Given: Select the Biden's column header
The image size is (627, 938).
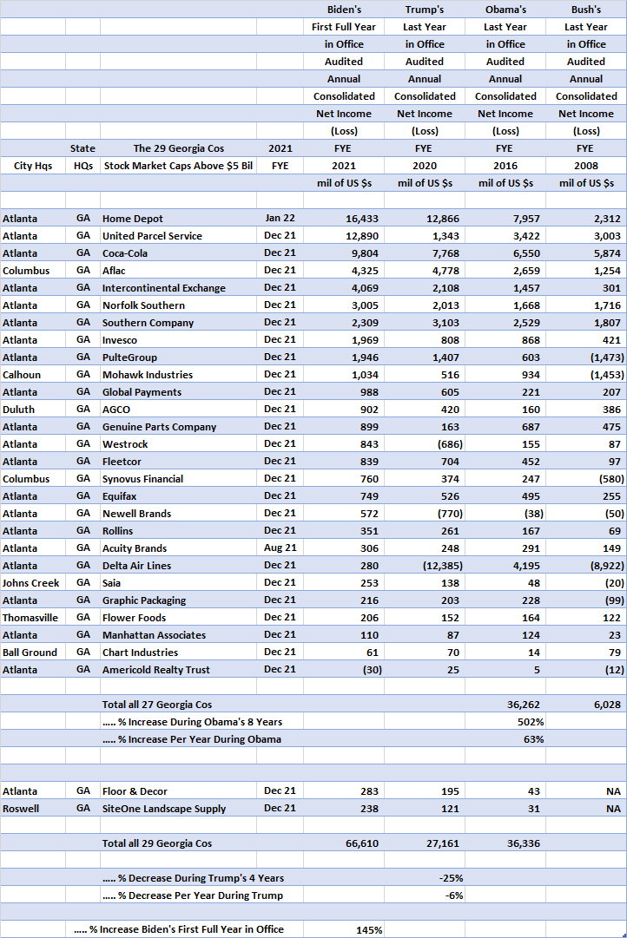Looking at the screenshot, I should 345,10.
